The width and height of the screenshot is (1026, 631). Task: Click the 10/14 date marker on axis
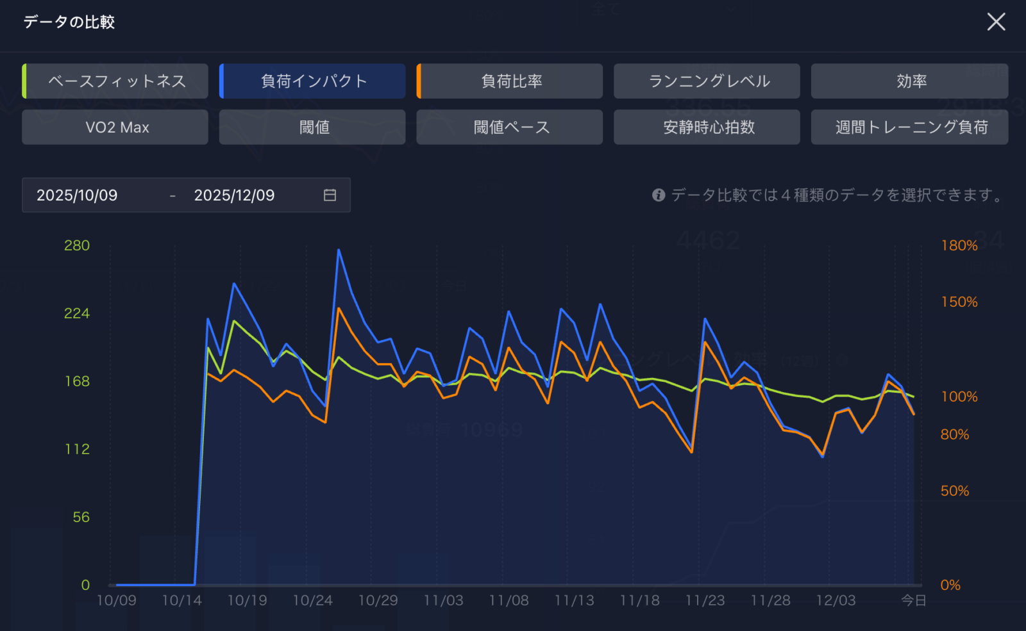click(x=181, y=601)
